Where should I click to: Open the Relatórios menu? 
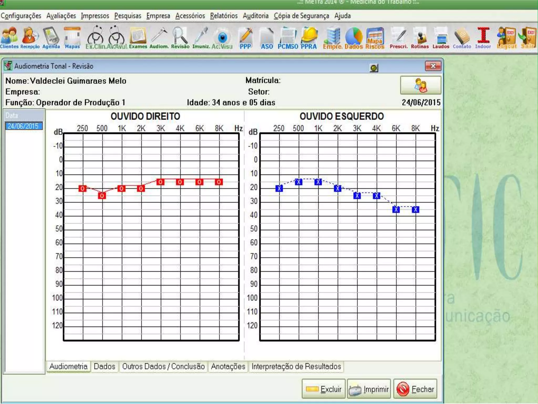pyautogui.click(x=224, y=16)
